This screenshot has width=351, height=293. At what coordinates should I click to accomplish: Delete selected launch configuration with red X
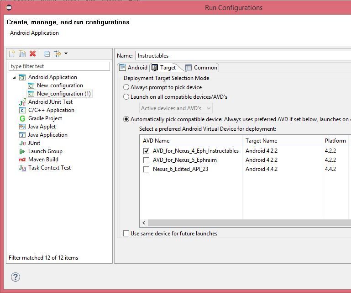33,53
